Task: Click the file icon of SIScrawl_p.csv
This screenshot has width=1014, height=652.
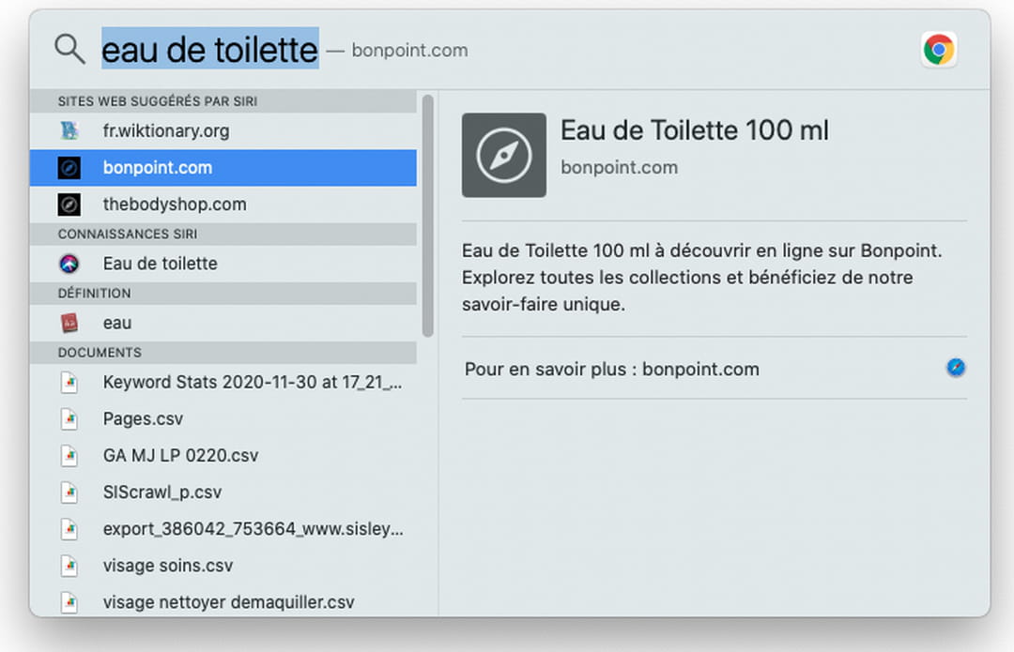Action: (69, 493)
